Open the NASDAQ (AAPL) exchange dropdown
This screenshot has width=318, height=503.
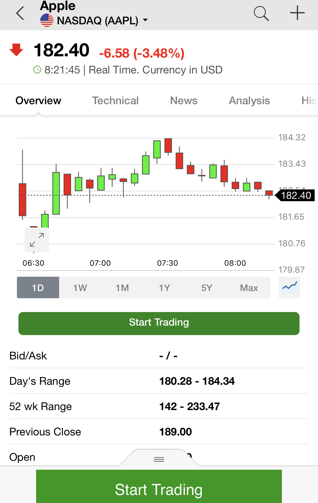click(102, 20)
